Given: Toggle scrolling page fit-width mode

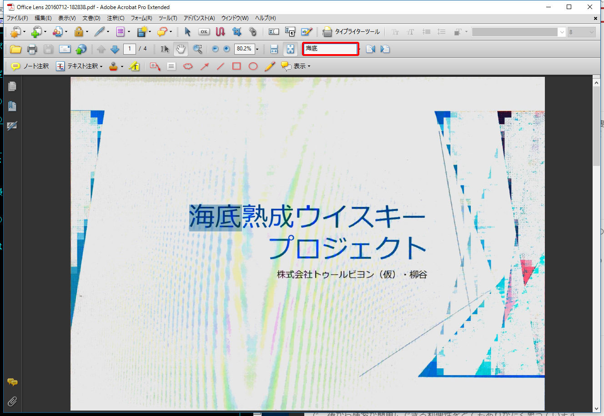Looking at the screenshot, I should pyautogui.click(x=274, y=49).
